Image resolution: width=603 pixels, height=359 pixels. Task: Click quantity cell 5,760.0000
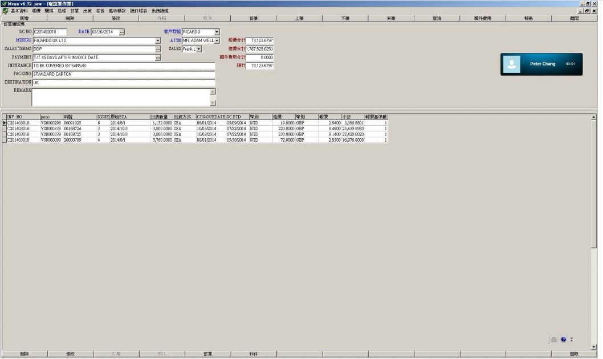point(161,140)
